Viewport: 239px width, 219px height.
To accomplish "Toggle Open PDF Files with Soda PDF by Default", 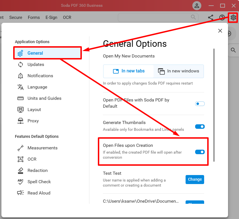I will [200, 104].
